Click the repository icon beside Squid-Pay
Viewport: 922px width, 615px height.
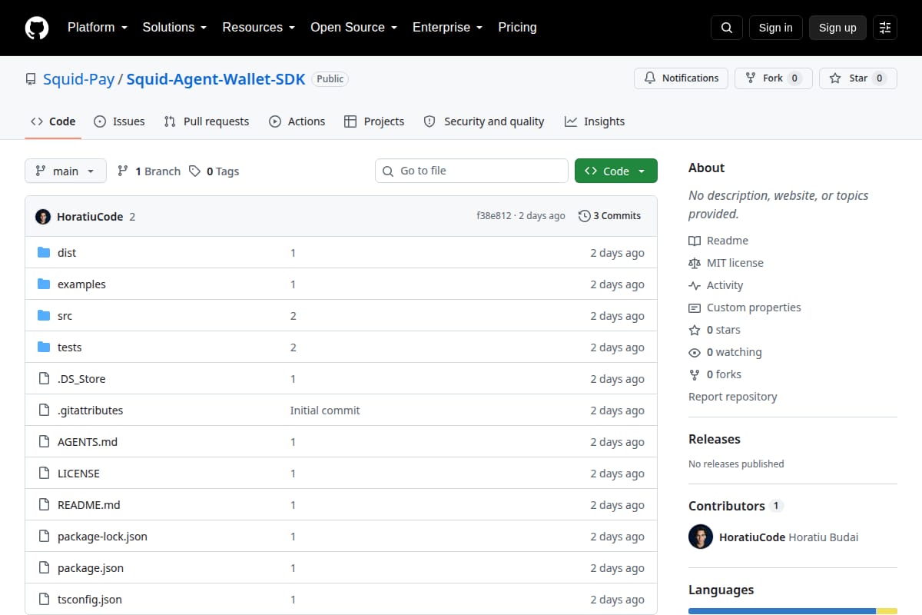pyautogui.click(x=31, y=79)
